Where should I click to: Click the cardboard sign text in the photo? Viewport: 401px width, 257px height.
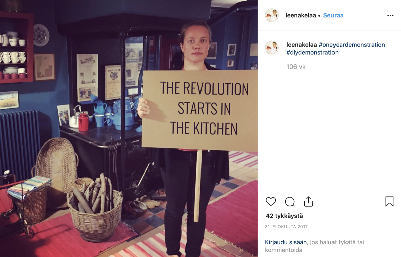click(x=204, y=109)
